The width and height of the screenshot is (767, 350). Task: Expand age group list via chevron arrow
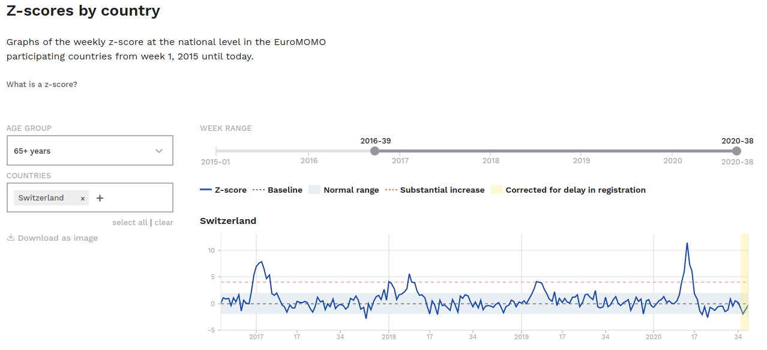[159, 151]
